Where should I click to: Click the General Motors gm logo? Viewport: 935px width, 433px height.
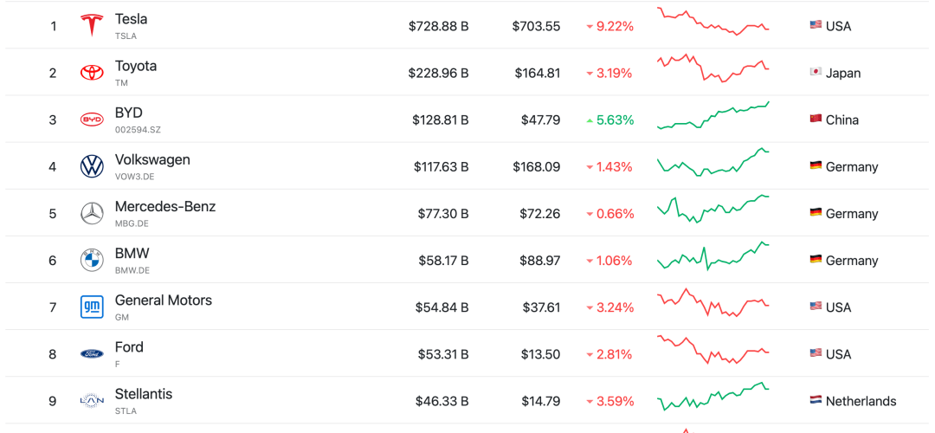(x=92, y=307)
